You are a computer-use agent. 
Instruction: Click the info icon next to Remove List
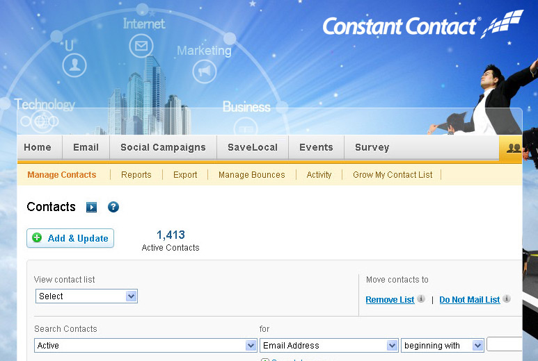(421, 299)
